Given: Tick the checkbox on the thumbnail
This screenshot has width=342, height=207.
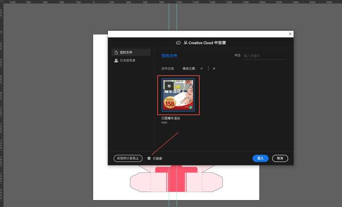Looking at the screenshot, I should click(169, 86).
